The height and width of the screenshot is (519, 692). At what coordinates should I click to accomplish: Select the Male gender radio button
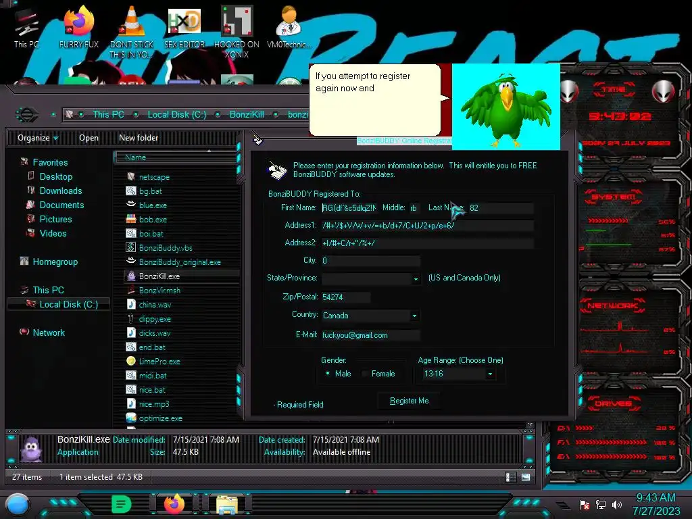[328, 373]
